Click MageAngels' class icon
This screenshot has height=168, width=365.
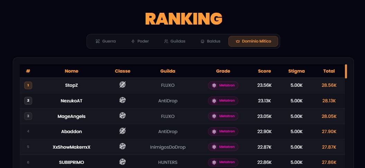(122, 116)
